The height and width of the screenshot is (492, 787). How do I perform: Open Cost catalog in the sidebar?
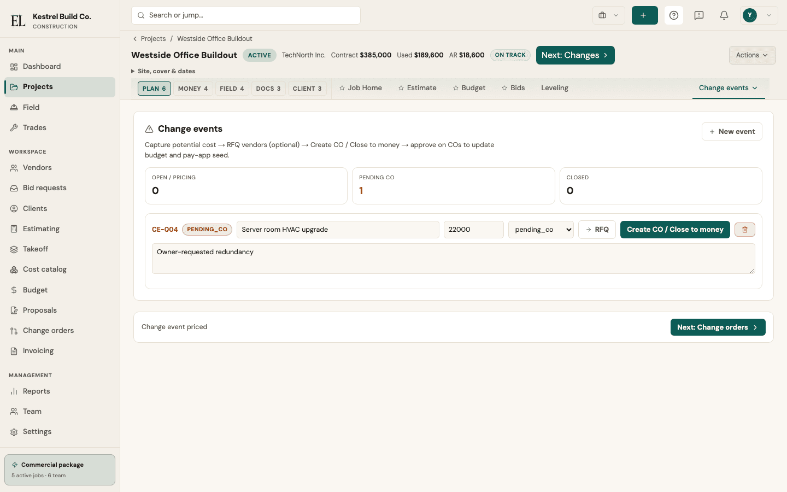60,270
